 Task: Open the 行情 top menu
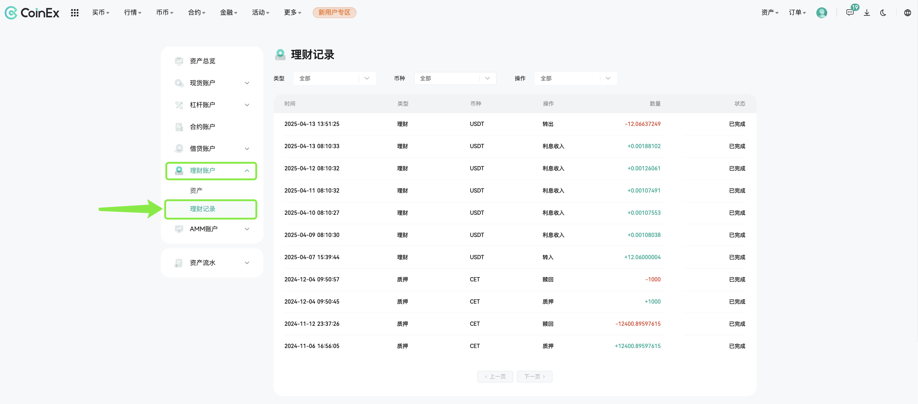pos(132,12)
